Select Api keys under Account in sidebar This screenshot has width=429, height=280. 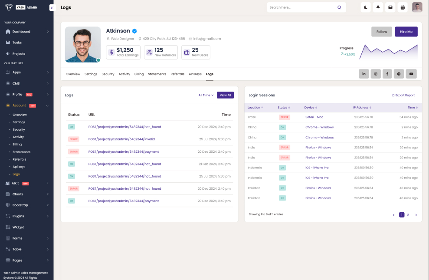pyautogui.click(x=19, y=167)
